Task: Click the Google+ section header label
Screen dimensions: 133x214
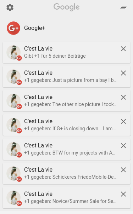Action: [34, 28]
